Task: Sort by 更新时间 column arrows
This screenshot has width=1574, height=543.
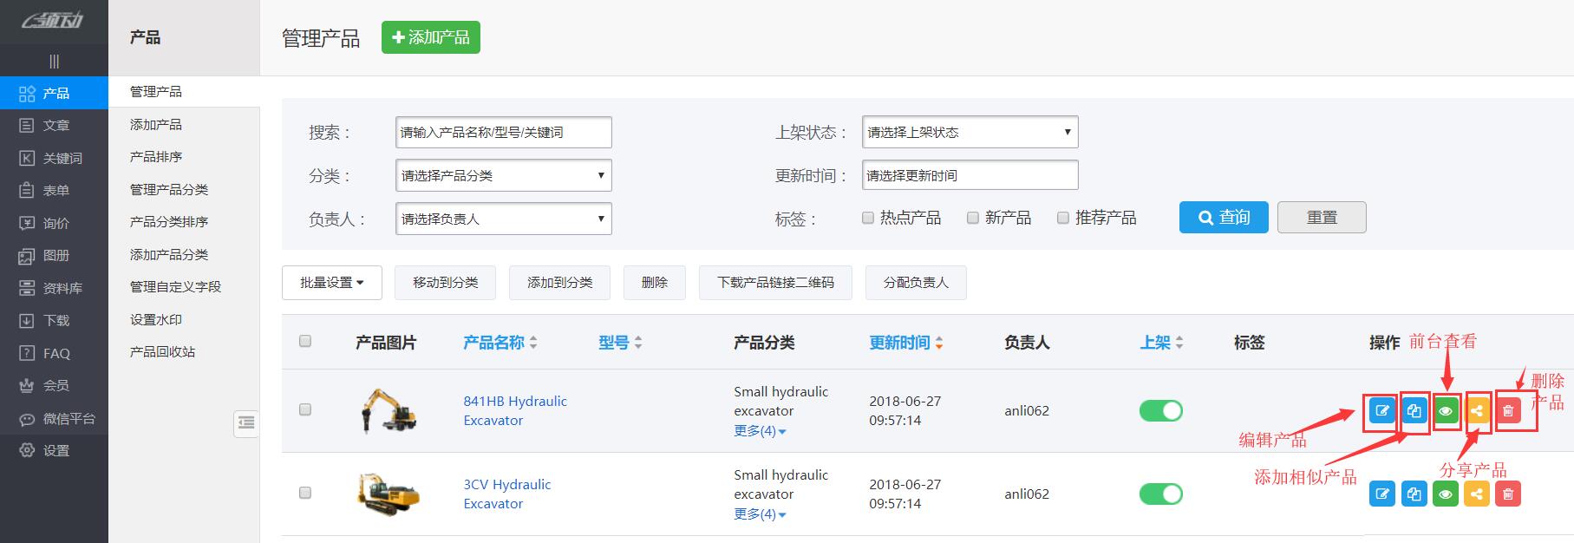Action: (x=939, y=343)
